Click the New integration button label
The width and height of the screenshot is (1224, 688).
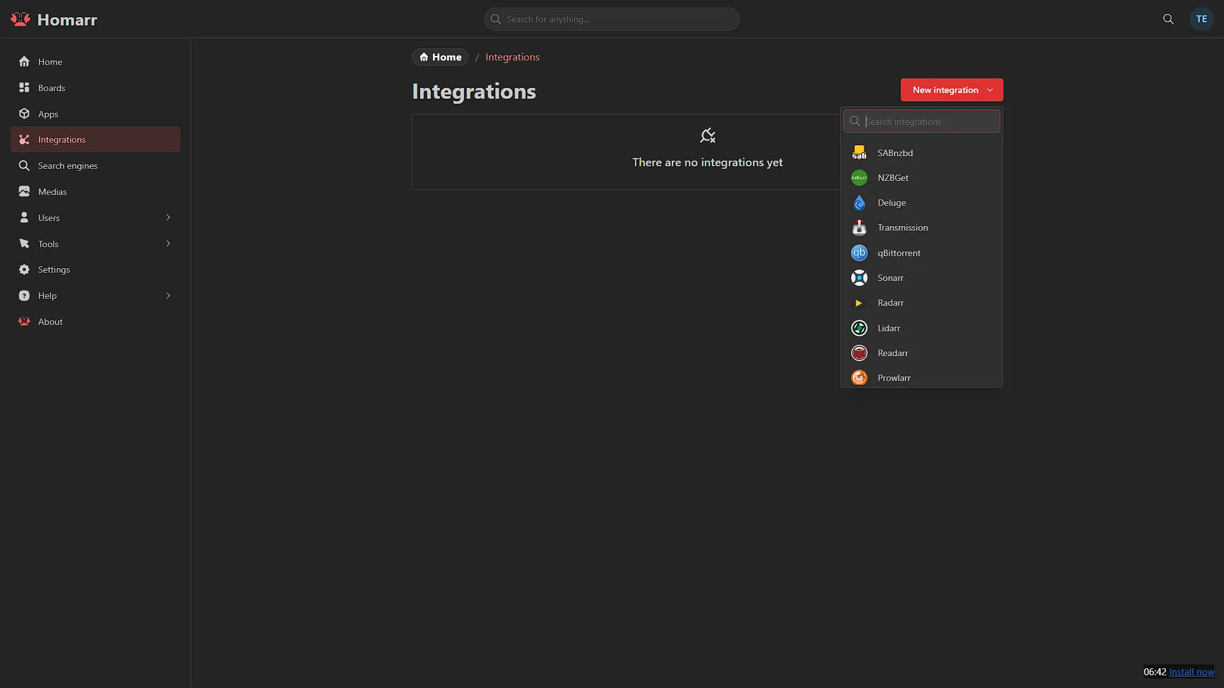[x=945, y=90]
